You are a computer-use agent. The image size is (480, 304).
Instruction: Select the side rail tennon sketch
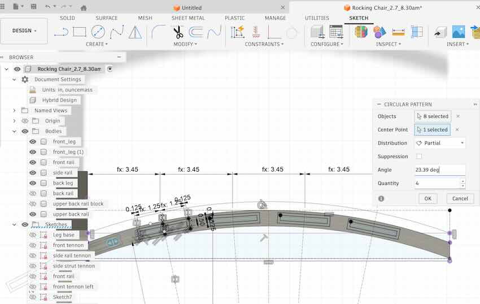(x=72, y=255)
